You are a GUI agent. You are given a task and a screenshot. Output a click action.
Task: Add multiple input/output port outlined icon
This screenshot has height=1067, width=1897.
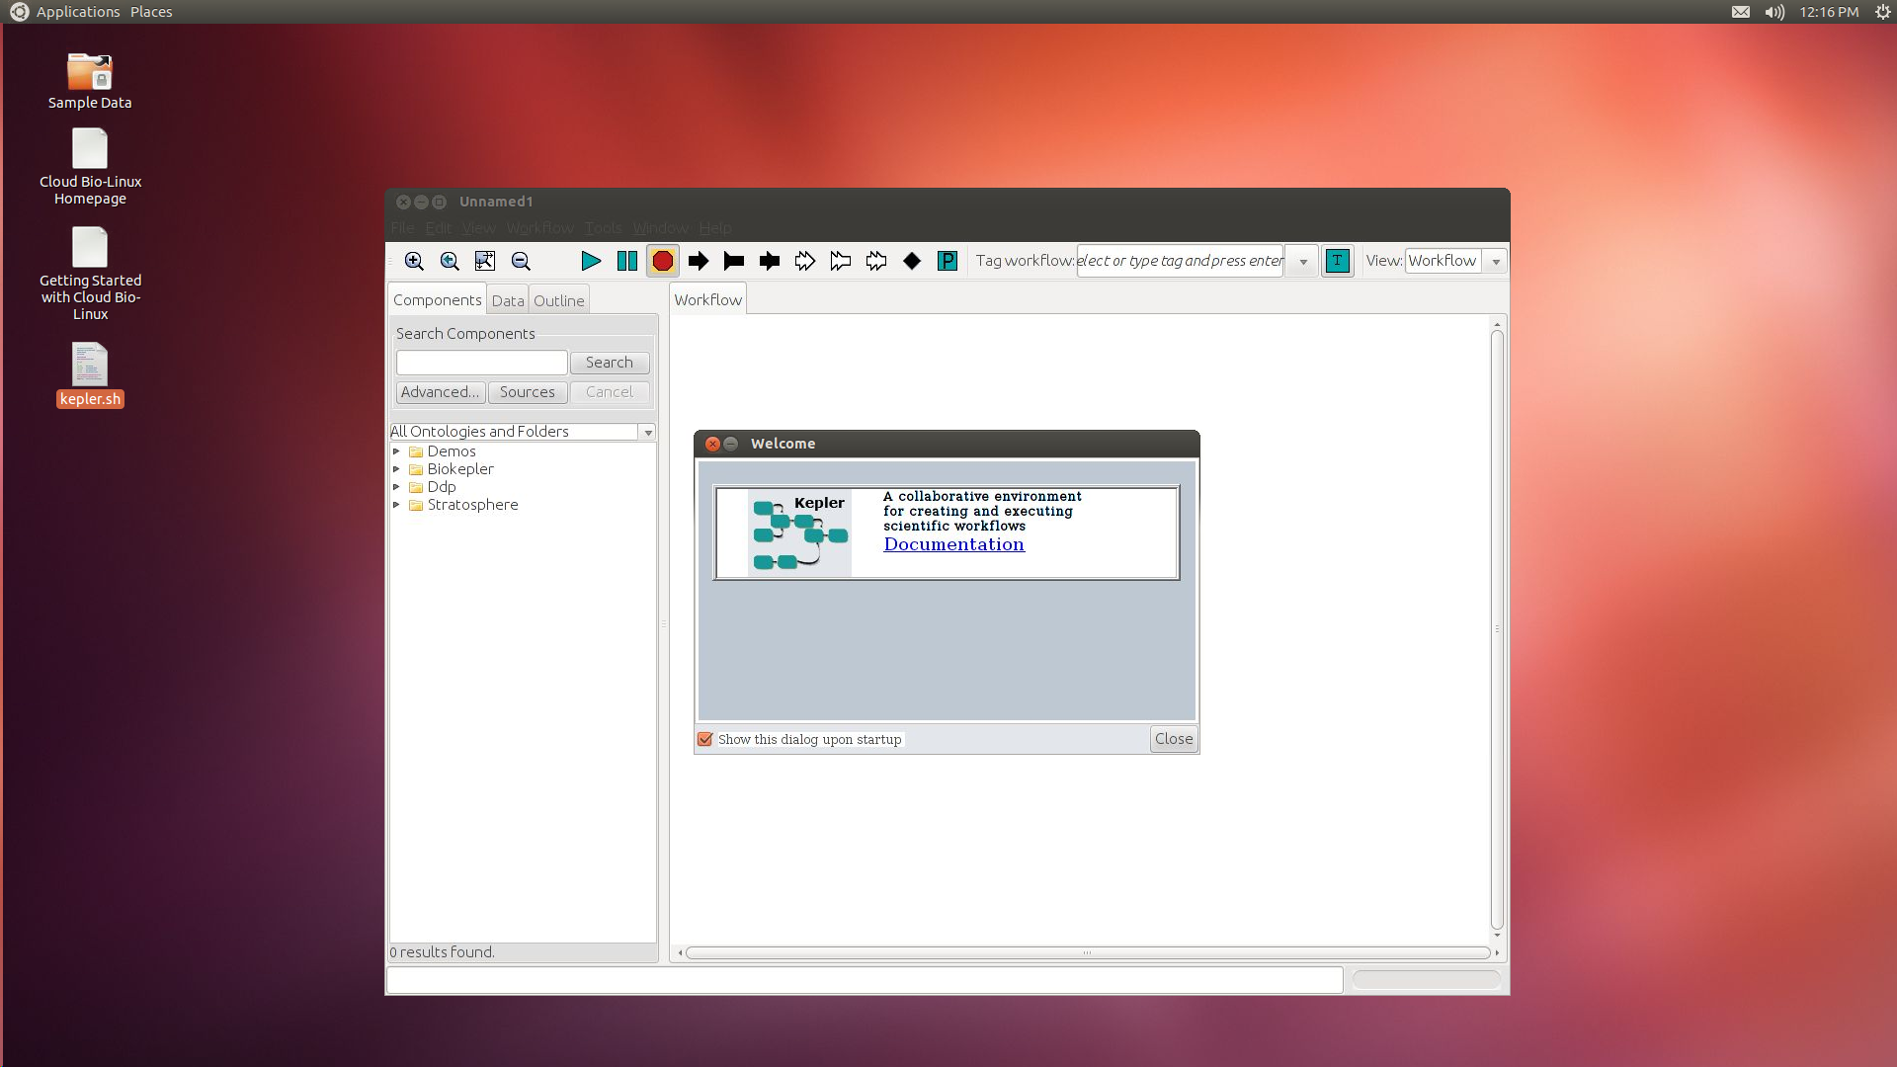tap(876, 261)
